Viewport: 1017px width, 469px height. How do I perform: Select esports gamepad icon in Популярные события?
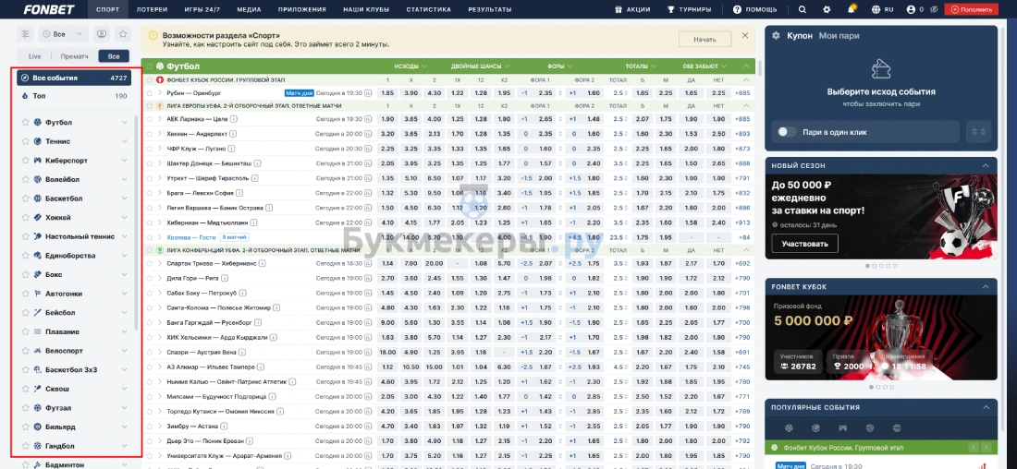coord(843,427)
